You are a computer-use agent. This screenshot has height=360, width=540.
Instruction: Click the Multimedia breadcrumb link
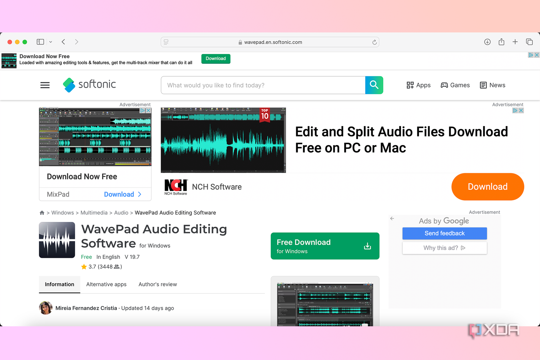point(94,213)
